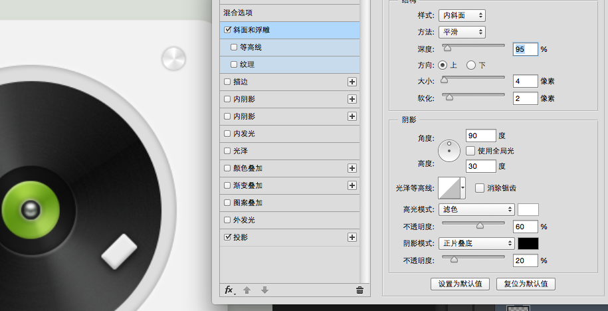Select 混合选项 in the styles list

[238, 13]
